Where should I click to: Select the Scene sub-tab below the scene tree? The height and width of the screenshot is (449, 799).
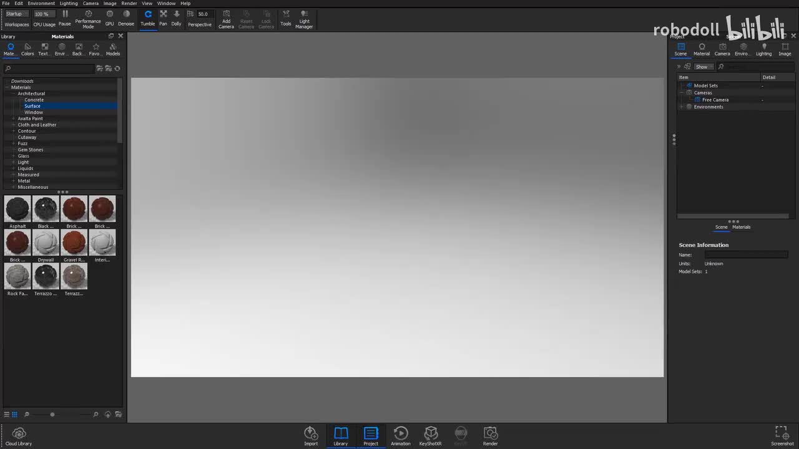tap(721, 227)
